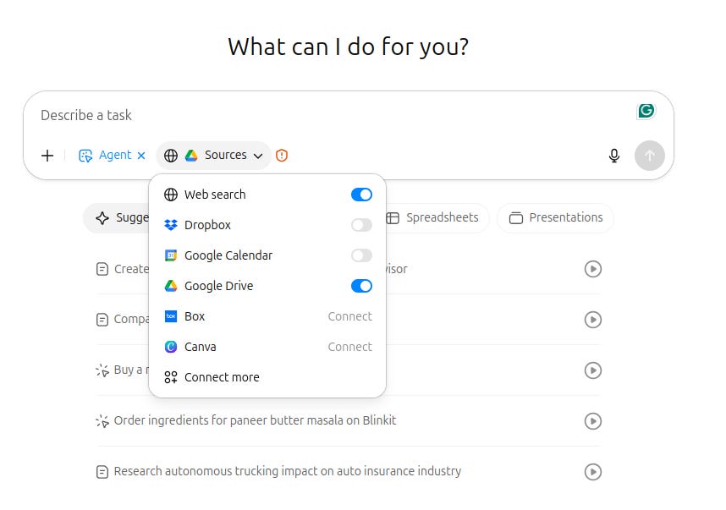Click the document icon beside Compare task
This screenshot has height=510, width=726.
(102, 320)
